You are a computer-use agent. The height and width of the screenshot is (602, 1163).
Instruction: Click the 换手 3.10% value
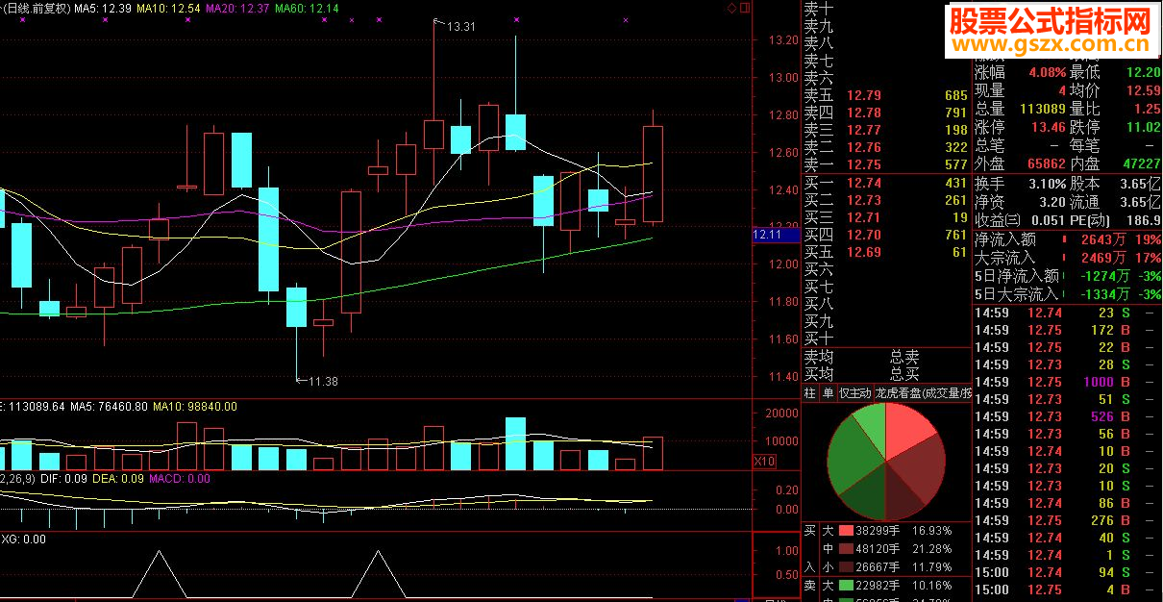[1047, 183]
